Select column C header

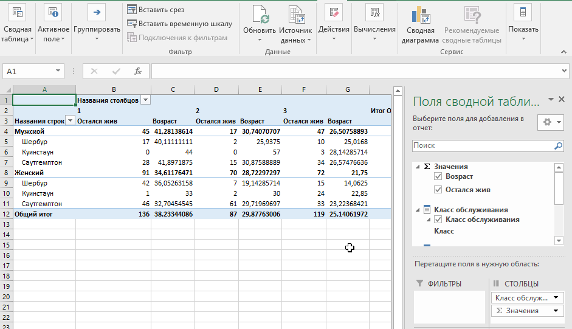click(x=173, y=89)
